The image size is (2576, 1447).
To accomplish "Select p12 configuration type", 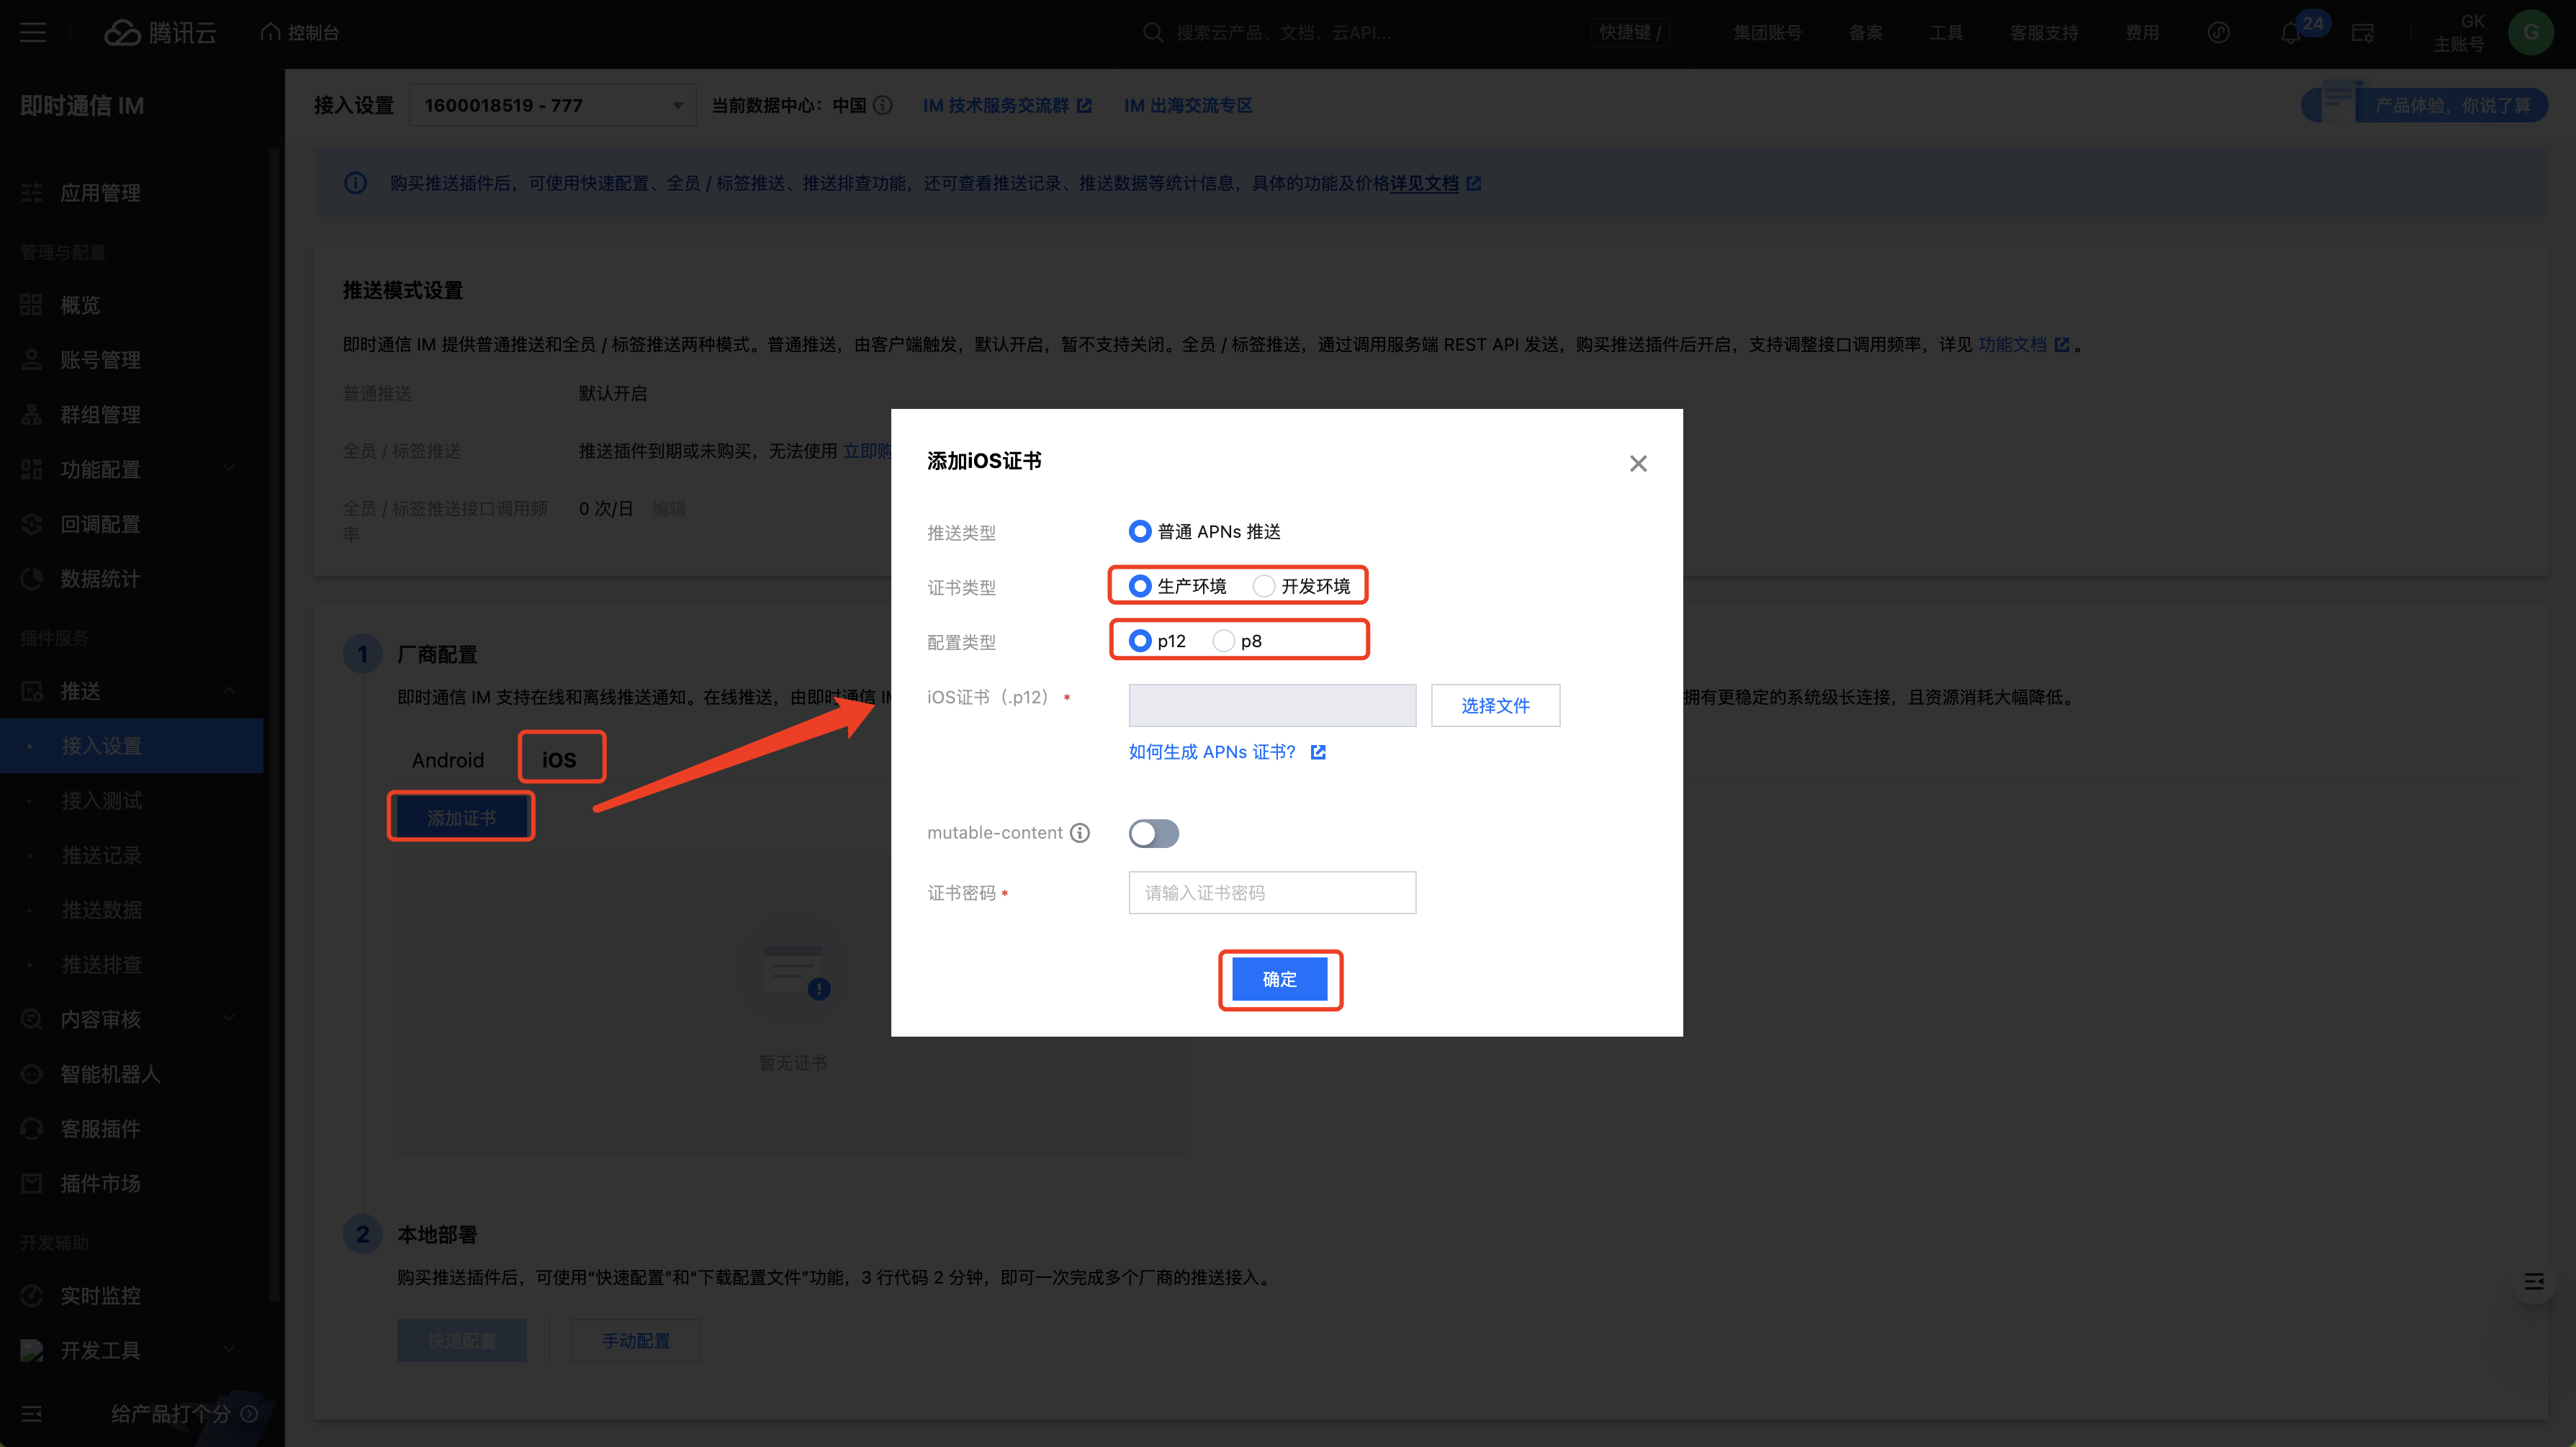I will (x=1140, y=641).
